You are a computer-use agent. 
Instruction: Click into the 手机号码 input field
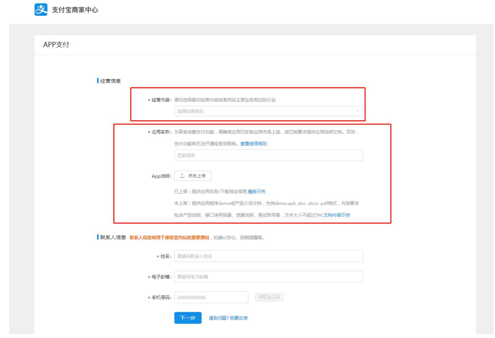click(x=211, y=297)
